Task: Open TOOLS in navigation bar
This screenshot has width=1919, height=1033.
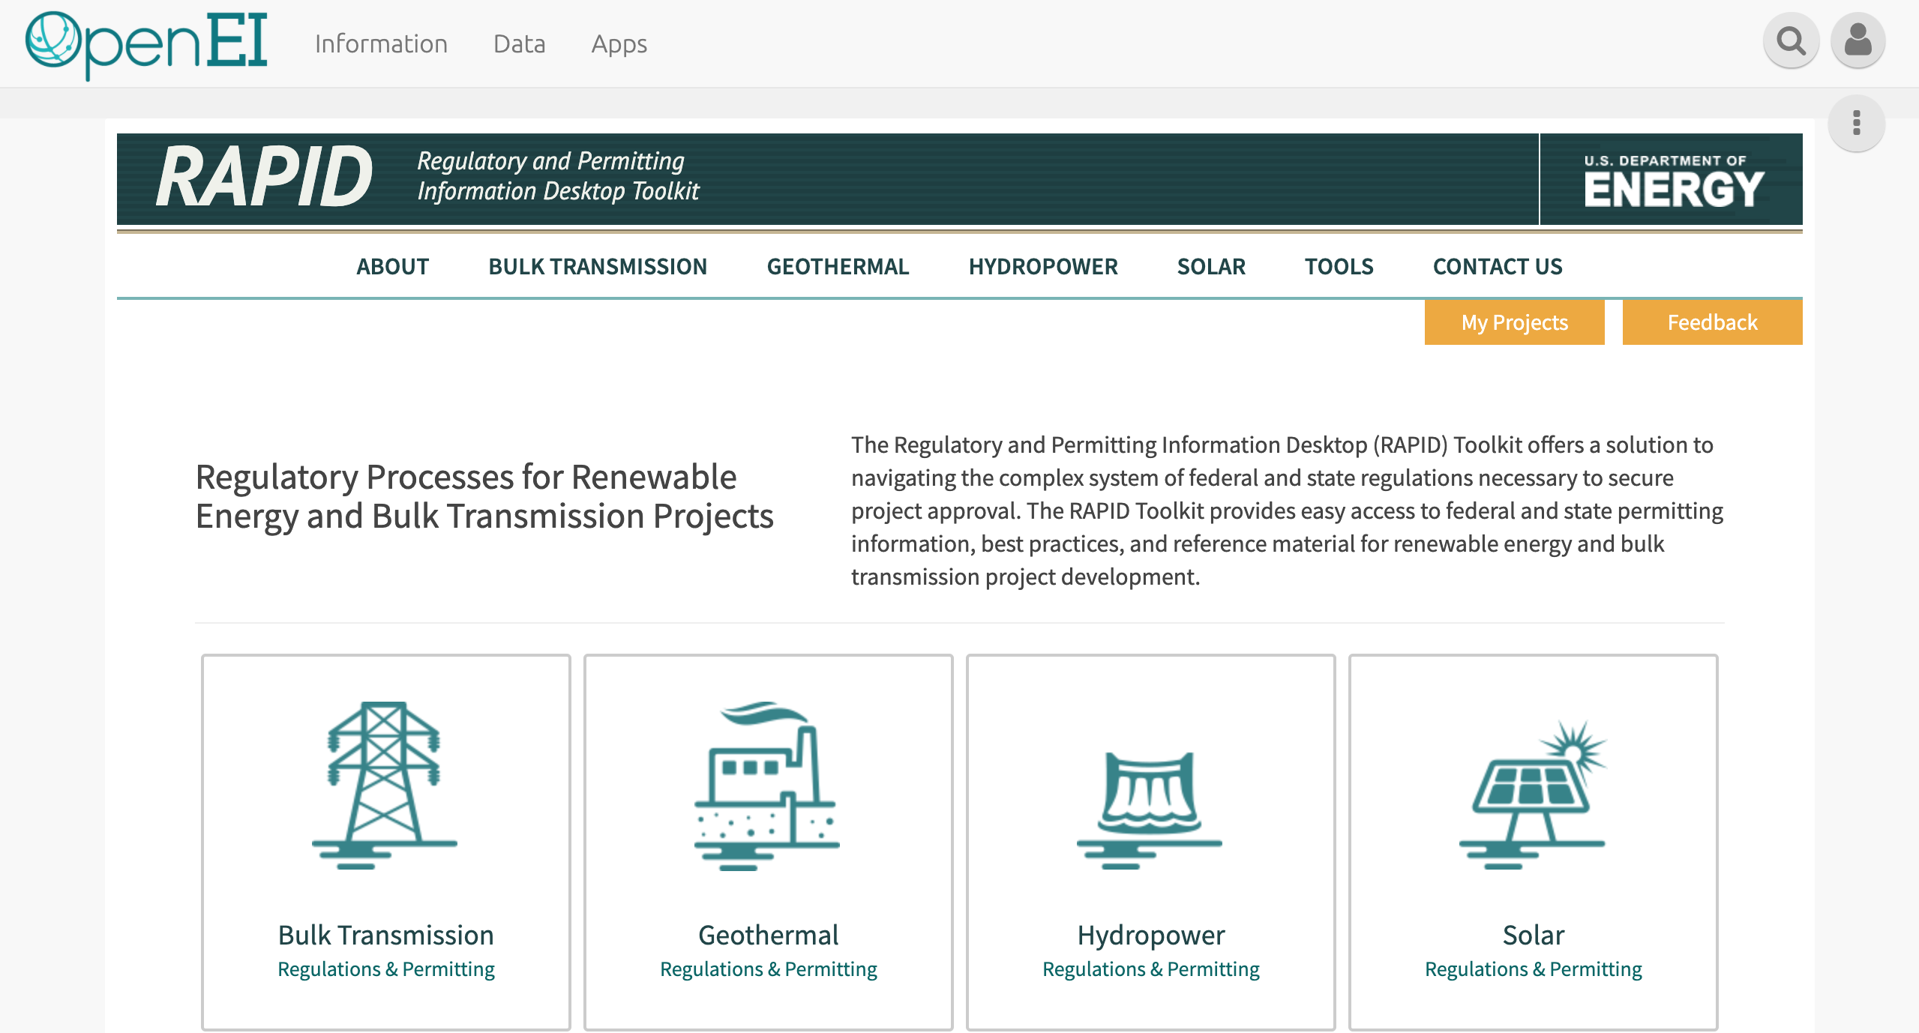Action: click(1339, 266)
